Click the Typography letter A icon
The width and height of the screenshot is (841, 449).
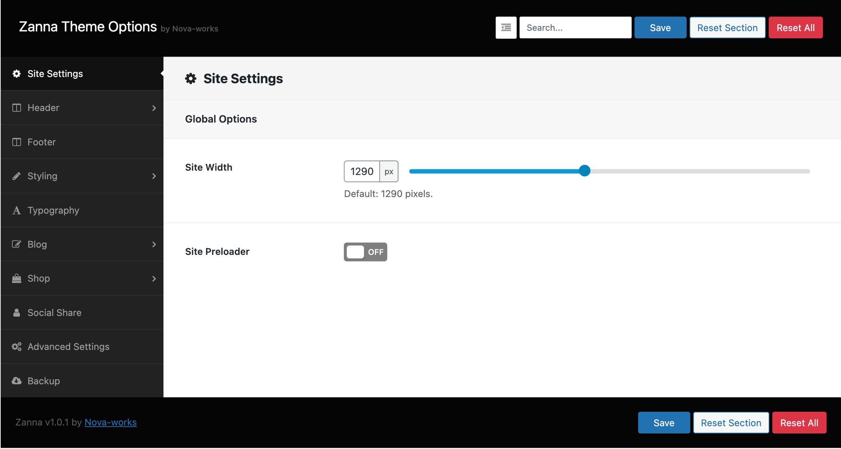pos(16,210)
